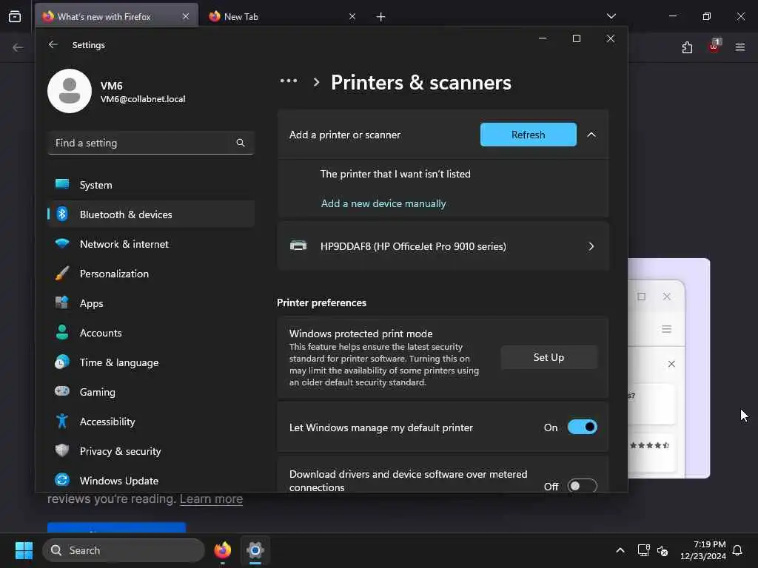This screenshot has height=568, width=758.
Task: Click Settings gear icon in taskbar
Action: pos(255,550)
